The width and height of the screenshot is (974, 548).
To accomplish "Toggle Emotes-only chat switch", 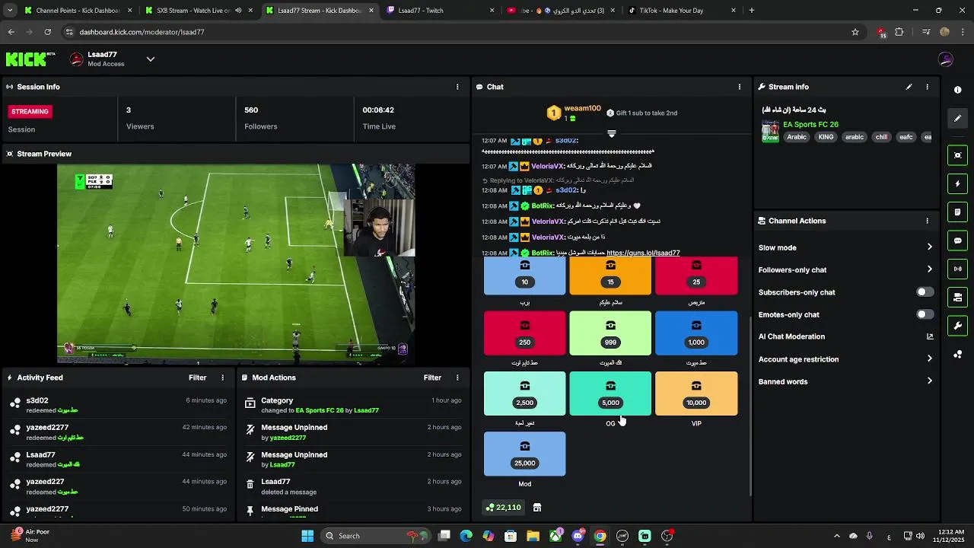I will (925, 314).
